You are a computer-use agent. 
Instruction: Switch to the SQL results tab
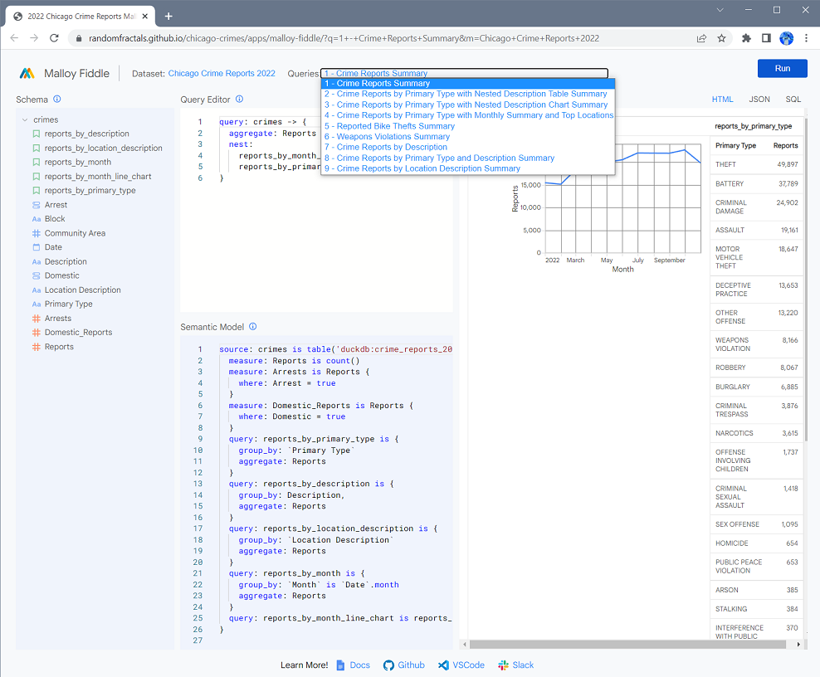click(793, 100)
